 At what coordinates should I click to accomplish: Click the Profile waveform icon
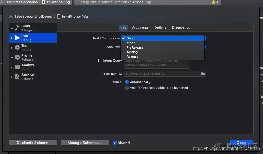[x=17, y=57]
